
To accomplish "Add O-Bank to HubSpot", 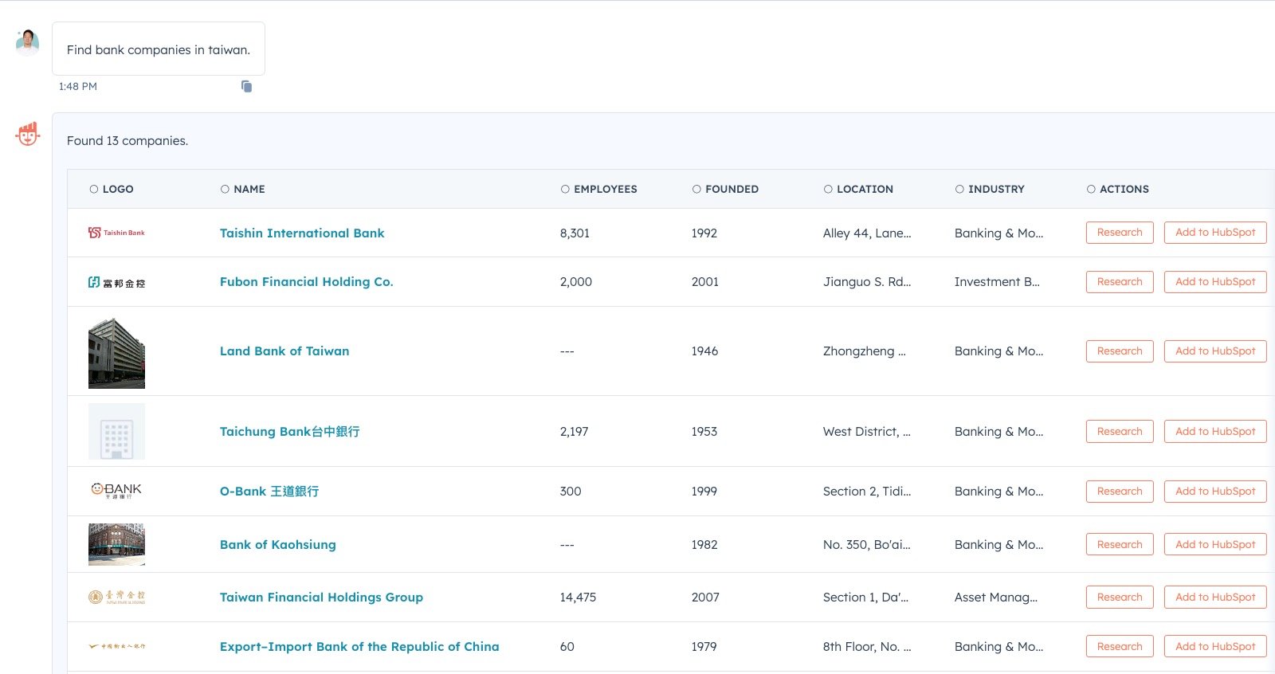I will pos(1214,491).
